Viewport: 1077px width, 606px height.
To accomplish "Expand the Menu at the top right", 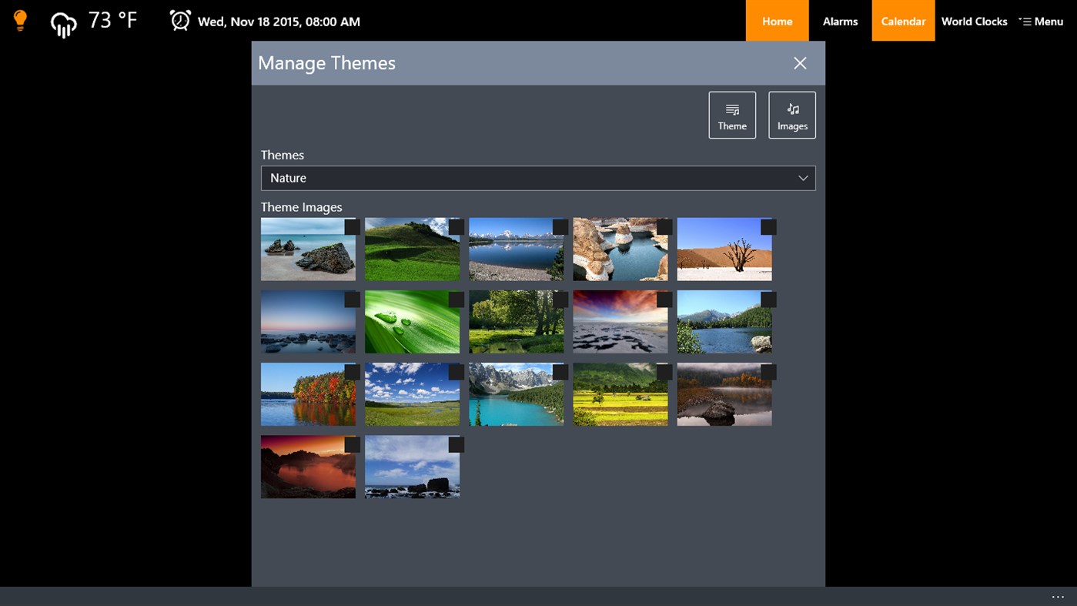I will click(x=1041, y=21).
